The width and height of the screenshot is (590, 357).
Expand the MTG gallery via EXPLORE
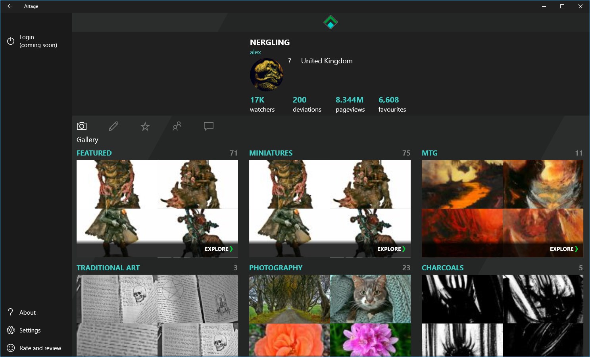[x=563, y=249]
